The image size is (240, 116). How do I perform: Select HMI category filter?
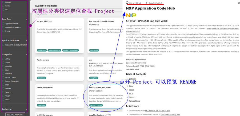click(x=3, y=70)
